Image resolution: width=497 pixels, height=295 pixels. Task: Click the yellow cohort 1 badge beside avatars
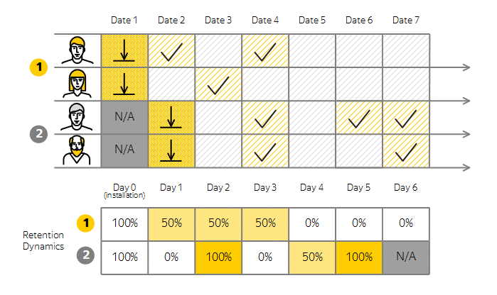tap(38, 67)
